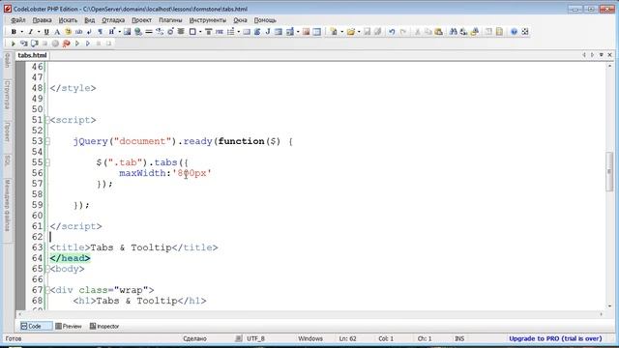The width and height of the screenshot is (619, 348).
Task: Insert a heading with the H icon
Action: pyautogui.click(x=111, y=32)
